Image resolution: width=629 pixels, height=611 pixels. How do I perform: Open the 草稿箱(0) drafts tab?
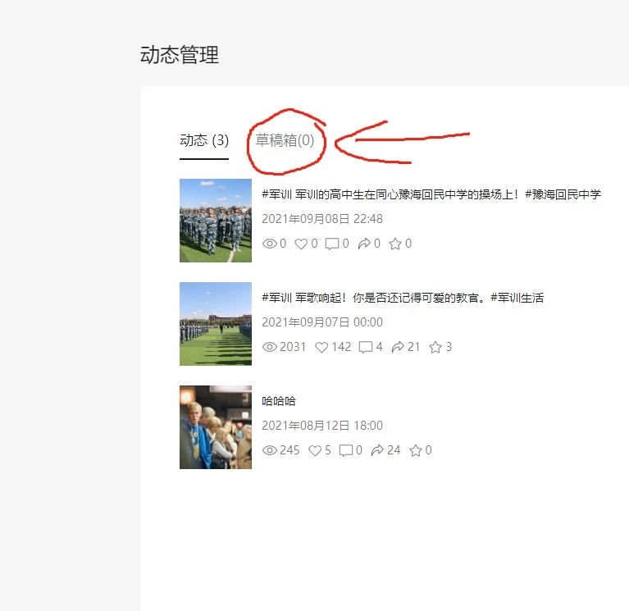(285, 140)
